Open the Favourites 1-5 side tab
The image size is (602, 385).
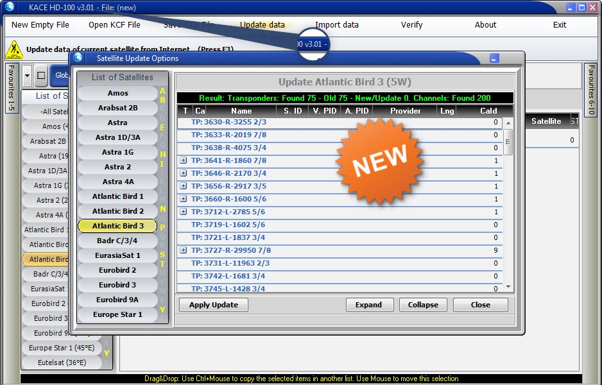point(12,89)
